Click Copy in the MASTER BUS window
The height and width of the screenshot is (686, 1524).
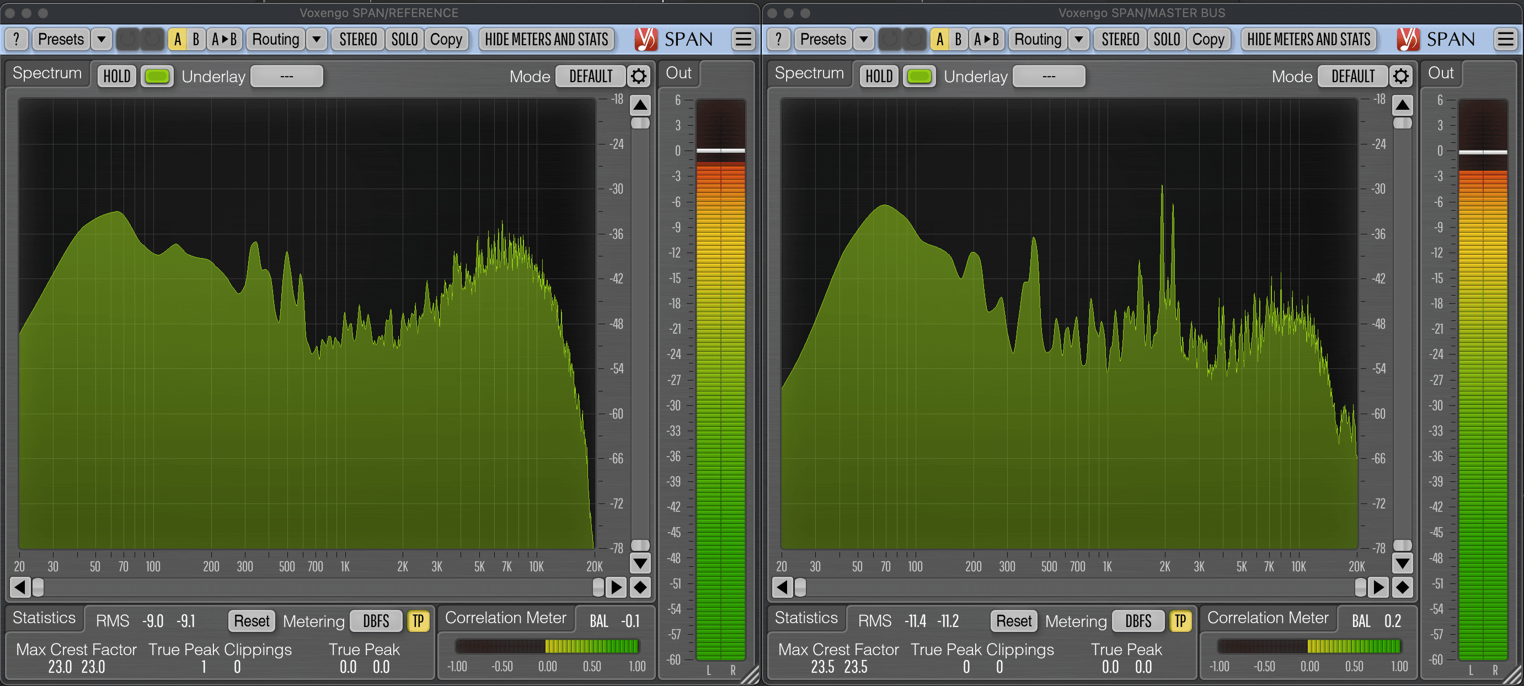[x=1208, y=40]
